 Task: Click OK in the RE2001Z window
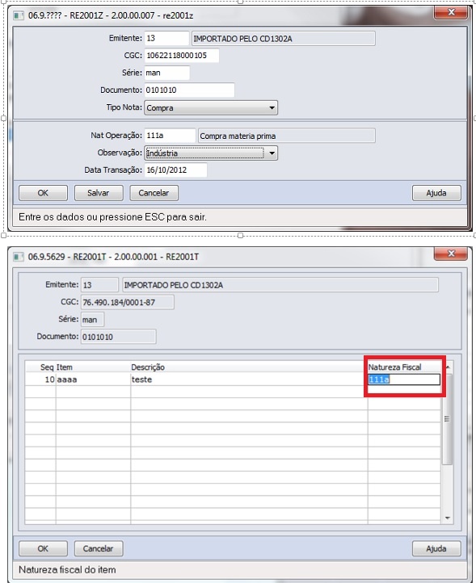[43, 193]
